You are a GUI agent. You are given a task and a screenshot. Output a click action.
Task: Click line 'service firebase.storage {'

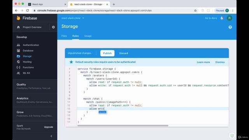[x=96, y=69]
